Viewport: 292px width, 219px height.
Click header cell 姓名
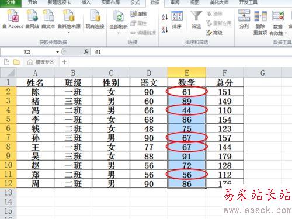tap(35, 82)
